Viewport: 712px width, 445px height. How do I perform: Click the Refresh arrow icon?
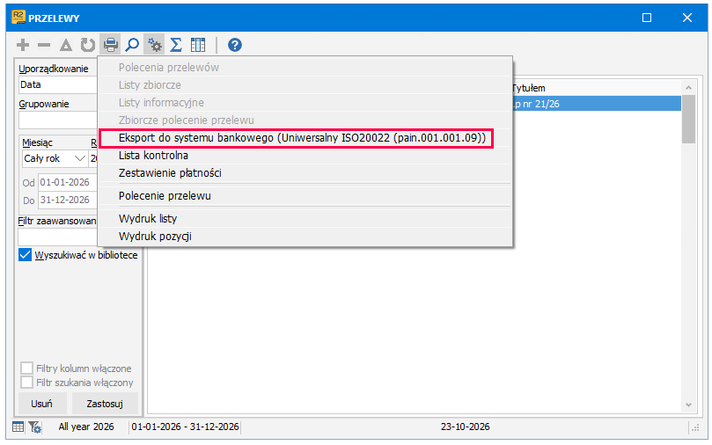[88, 45]
